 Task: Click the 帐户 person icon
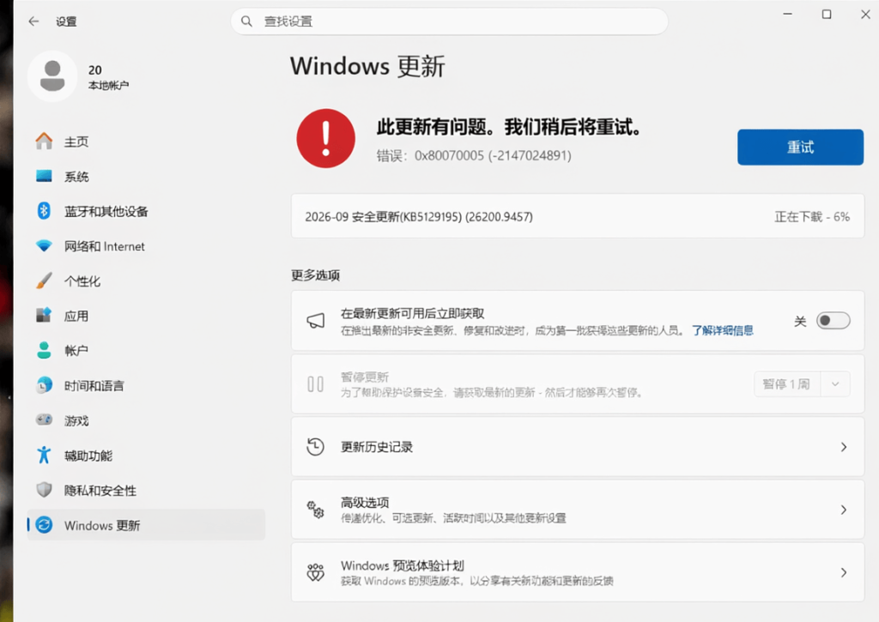44,350
